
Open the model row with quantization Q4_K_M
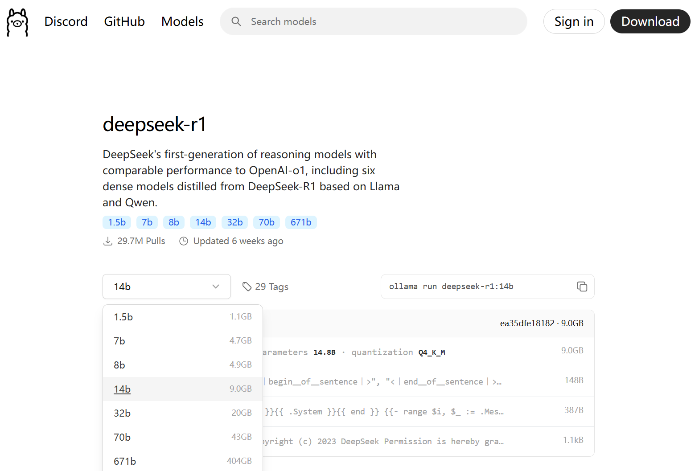coord(428,352)
